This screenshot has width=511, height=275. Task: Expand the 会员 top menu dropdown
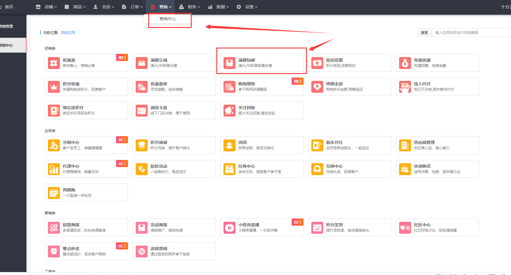[x=104, y=7]
